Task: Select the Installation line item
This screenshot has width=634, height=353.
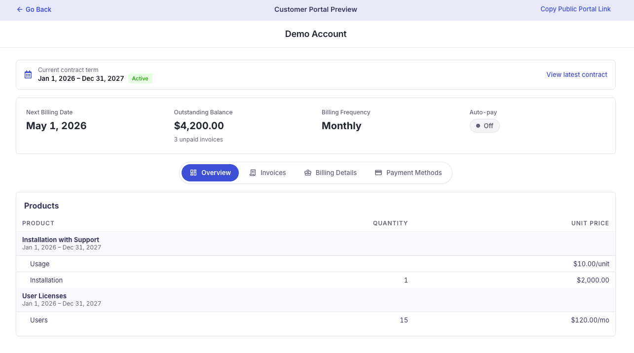Action: pos(316,280)
